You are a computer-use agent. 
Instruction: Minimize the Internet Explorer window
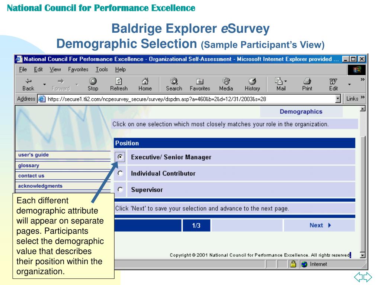click(x=346, y=59)
